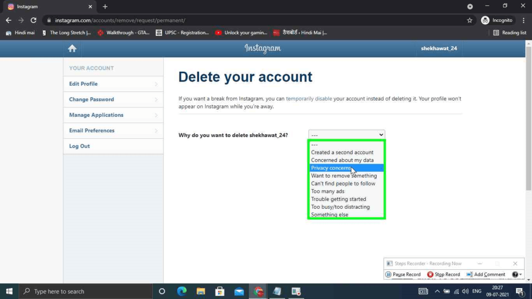
Task: Open Steps Recorder help dropdown
Action: point(517,274)
